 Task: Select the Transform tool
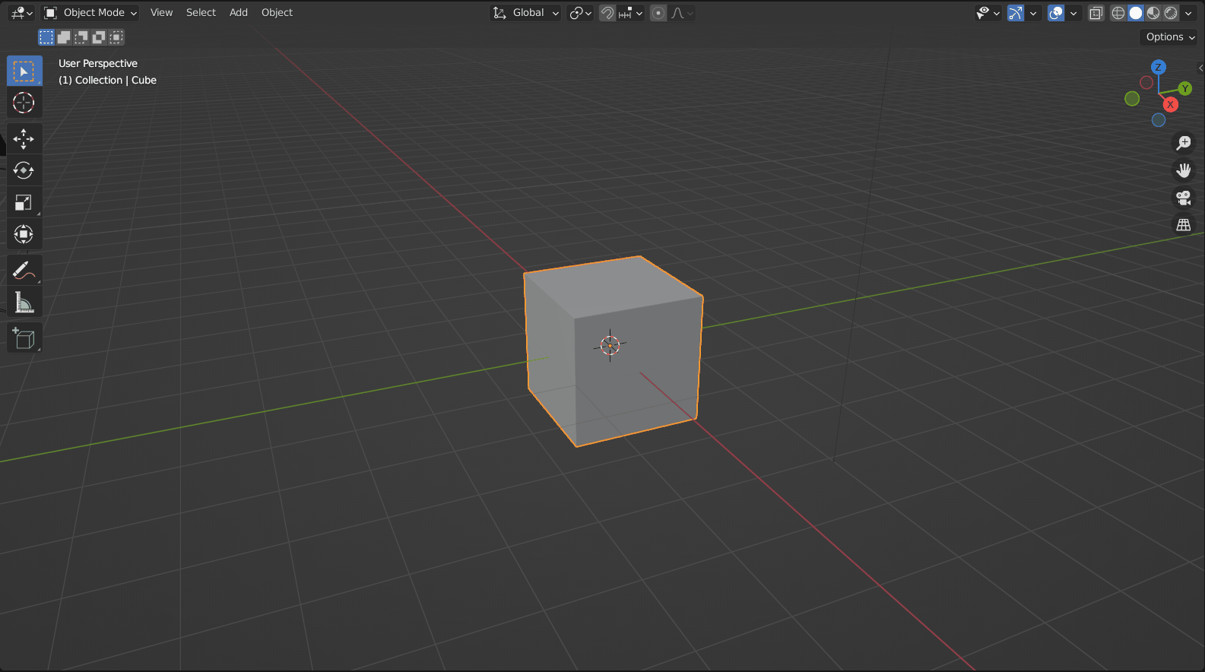tap(24, 234)
